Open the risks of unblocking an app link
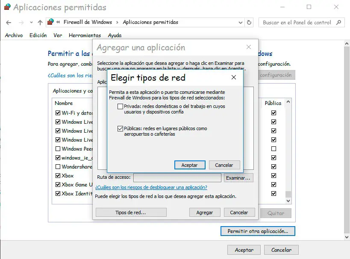Screen dimensions: 350x259 (151, 187)
